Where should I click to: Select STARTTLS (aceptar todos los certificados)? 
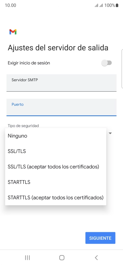pos(56,197)
